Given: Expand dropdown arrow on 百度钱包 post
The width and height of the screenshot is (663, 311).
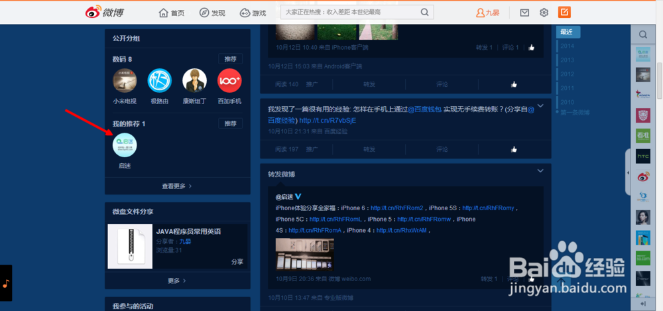Looking at the screenshot, I should point(540,105).
